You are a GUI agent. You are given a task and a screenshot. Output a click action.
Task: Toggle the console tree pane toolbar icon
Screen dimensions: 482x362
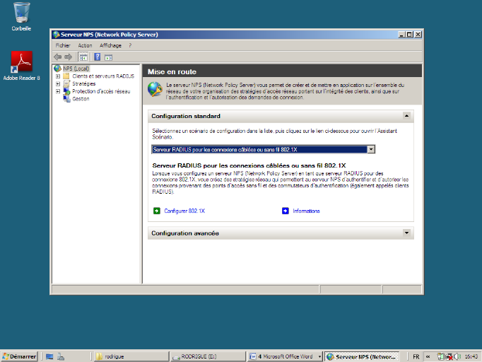click(x=83, y=57)
